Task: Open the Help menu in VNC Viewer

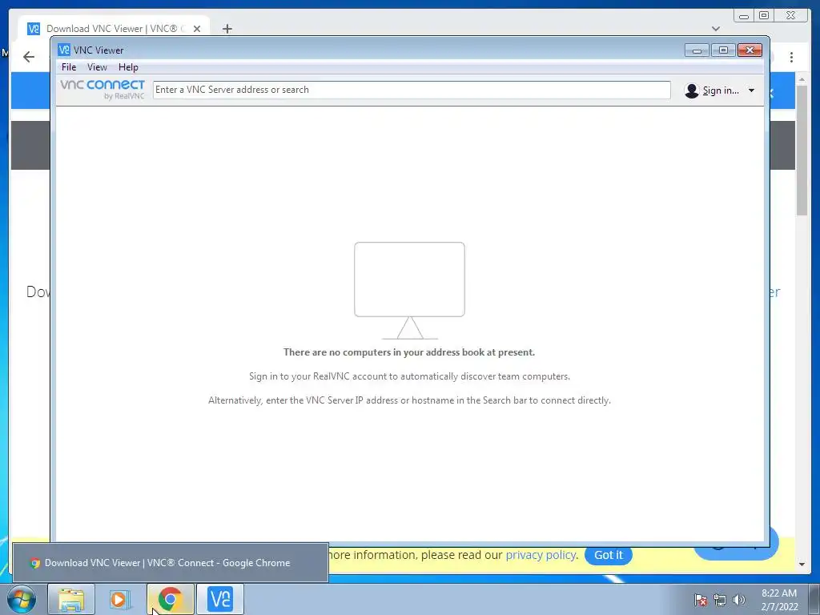Action: point(128,67)
